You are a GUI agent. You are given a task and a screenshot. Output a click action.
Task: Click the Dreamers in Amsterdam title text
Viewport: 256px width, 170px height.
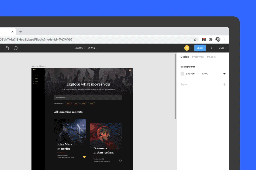tap(104, 151)
